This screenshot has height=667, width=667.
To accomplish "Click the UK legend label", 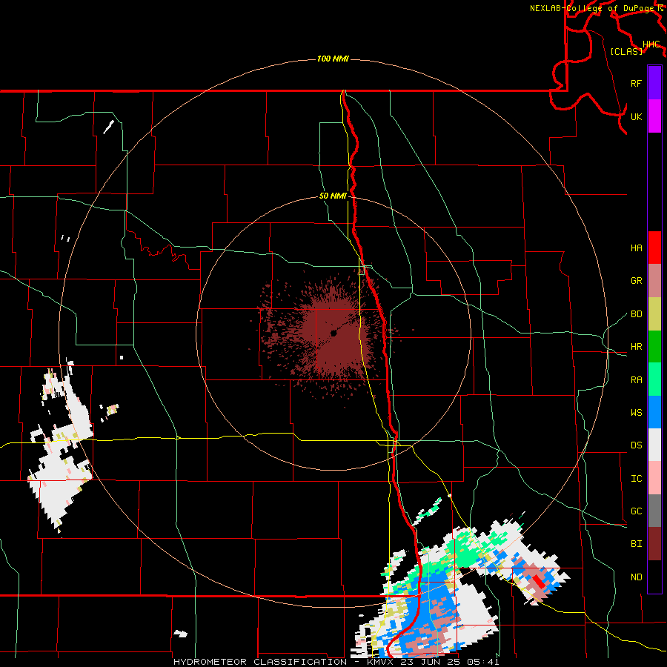I will [636, 116].
